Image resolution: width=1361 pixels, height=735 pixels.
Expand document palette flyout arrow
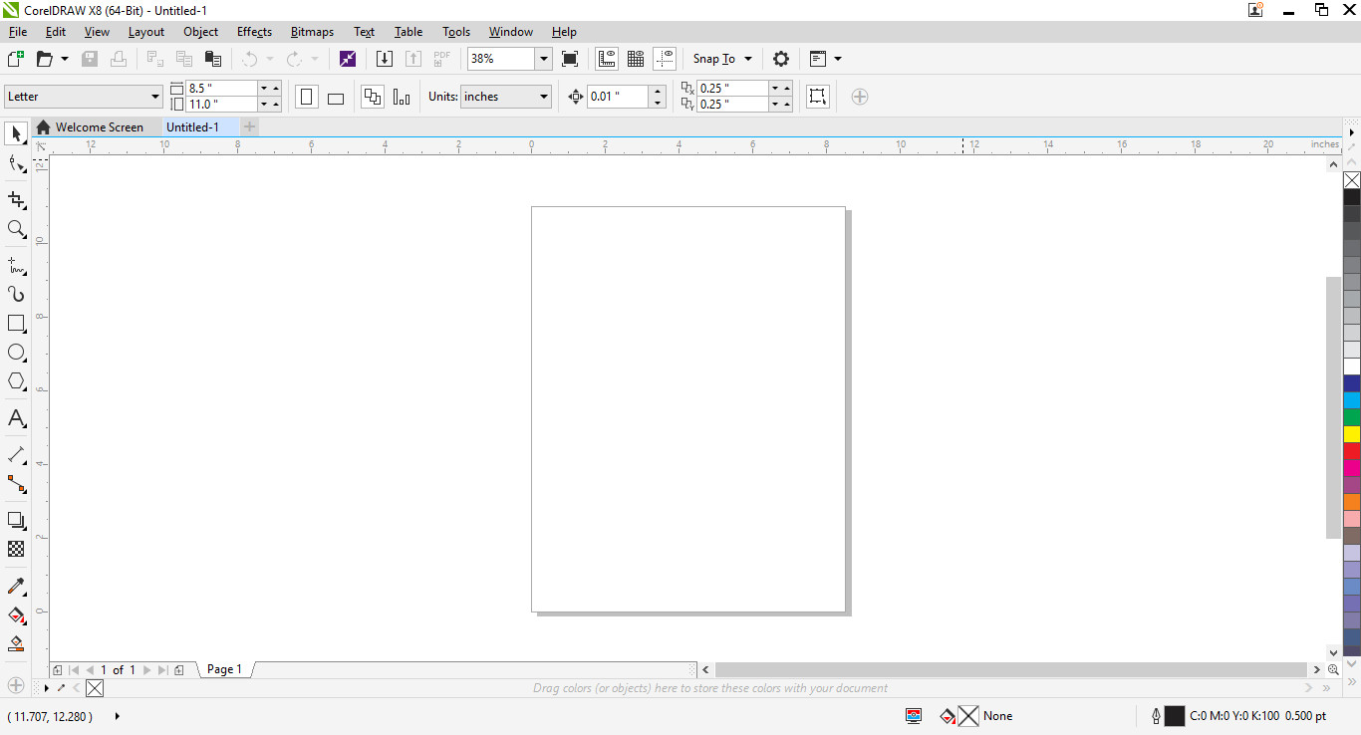47,688
